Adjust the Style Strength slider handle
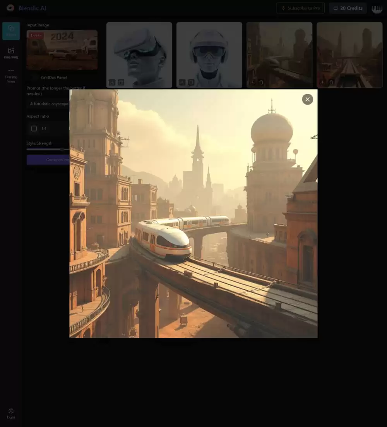Image resolution: width=387 pixels, height=427 pixels. point(62,149)
